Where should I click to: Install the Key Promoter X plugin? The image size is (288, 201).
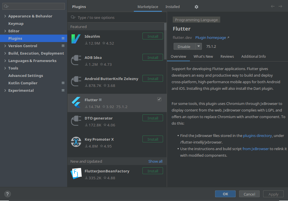coord(153,139)
